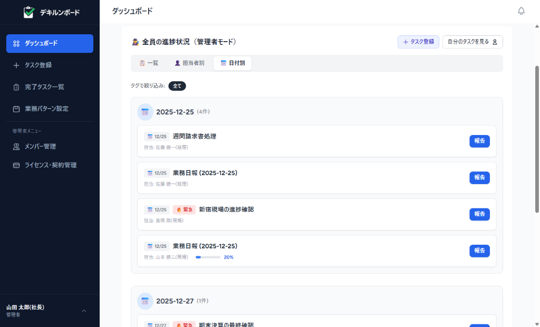Image resolution: width=540 pixels, height=327 pixels.
Task: Select the メンバー管理 people icon
Action: click(x=16, y=146)
